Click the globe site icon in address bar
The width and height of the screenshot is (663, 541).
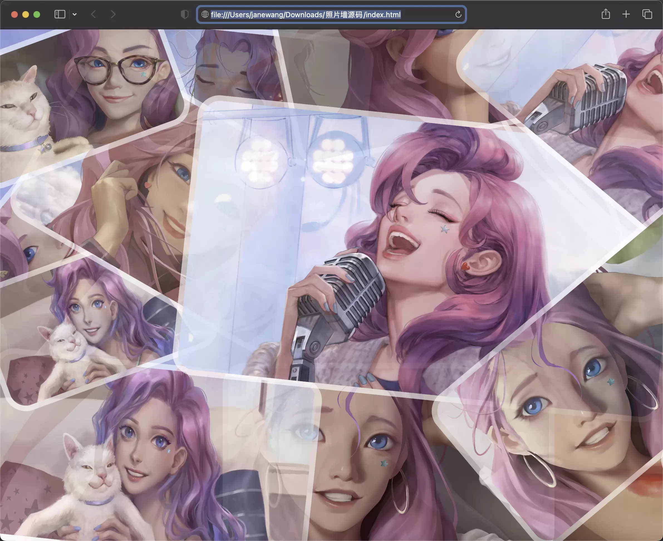point(205,14)
